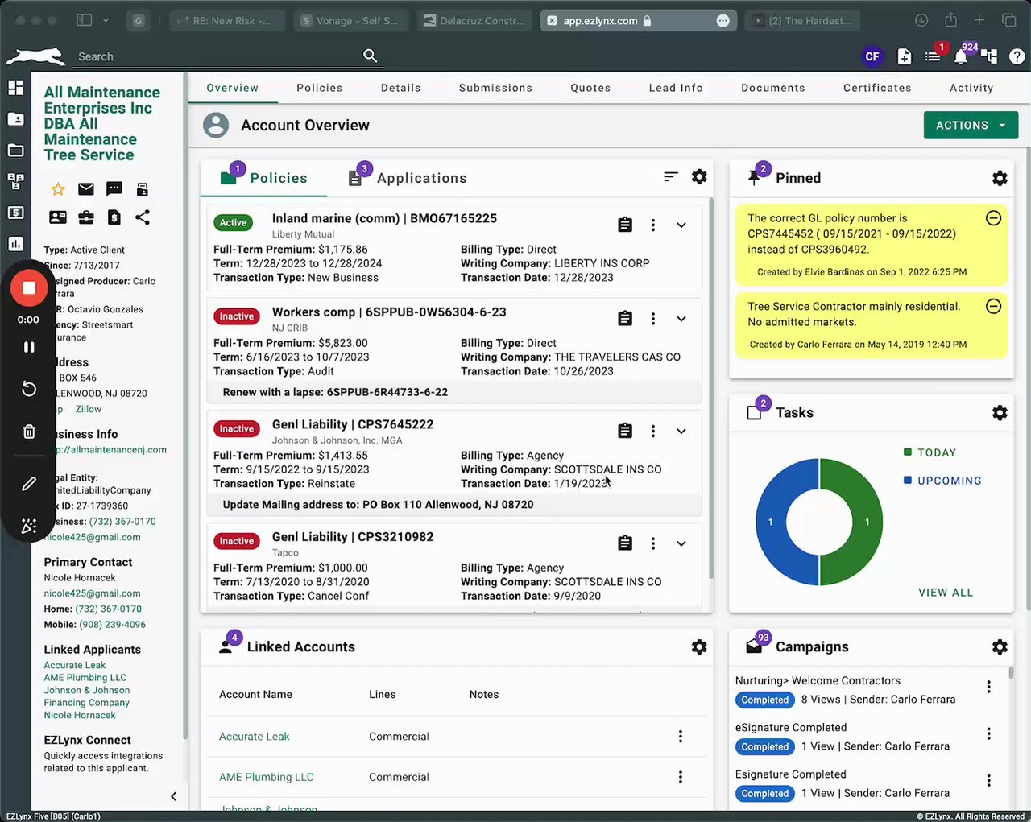Open the three-dot menu for Nurturing> Welcome Contractors
The width and height of the screenshot is (1031, 822).
989,687
